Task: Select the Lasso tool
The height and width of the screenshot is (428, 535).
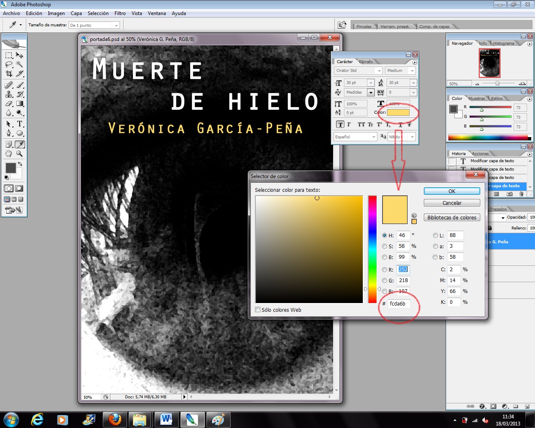Action: [x=9, y=64]
